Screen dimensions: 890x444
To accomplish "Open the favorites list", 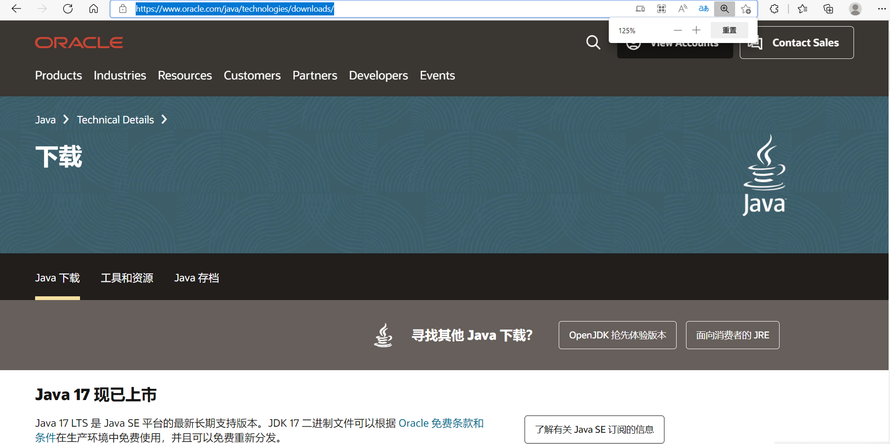I will point(802,9).
